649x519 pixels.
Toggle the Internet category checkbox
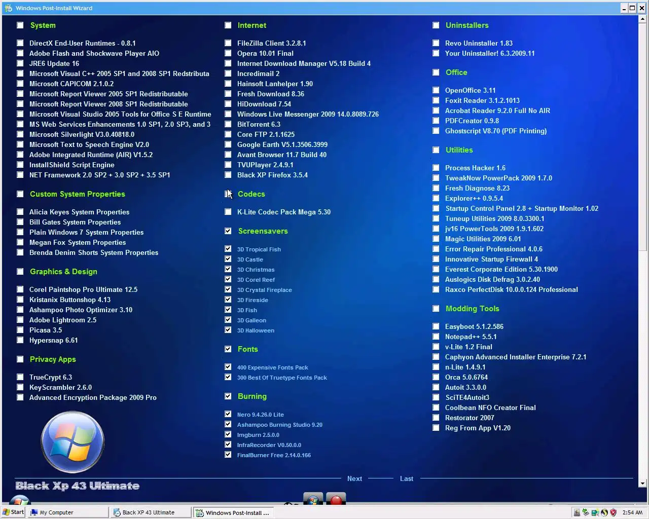[228, 25]
